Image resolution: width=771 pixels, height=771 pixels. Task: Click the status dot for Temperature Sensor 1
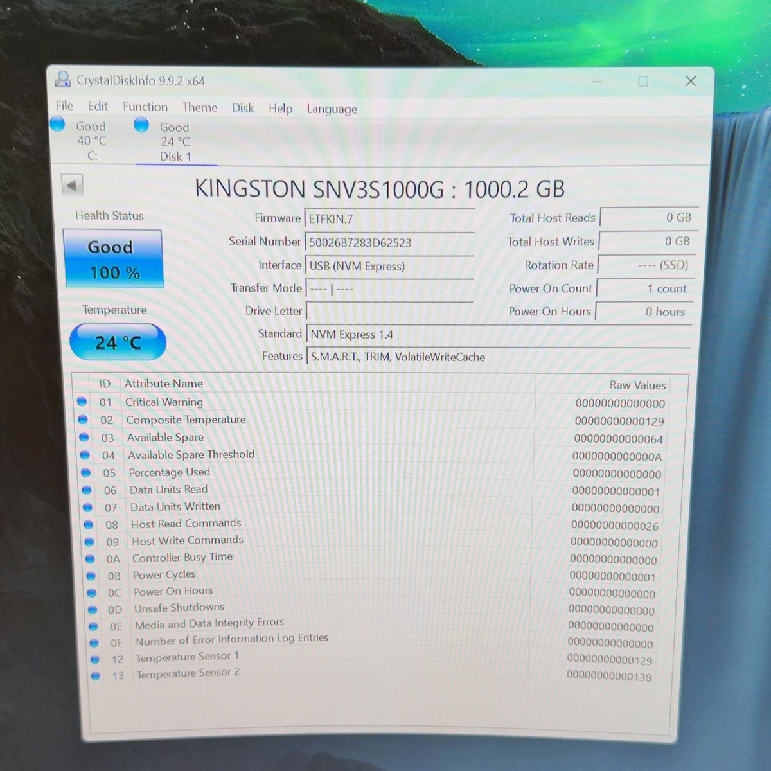95,659
